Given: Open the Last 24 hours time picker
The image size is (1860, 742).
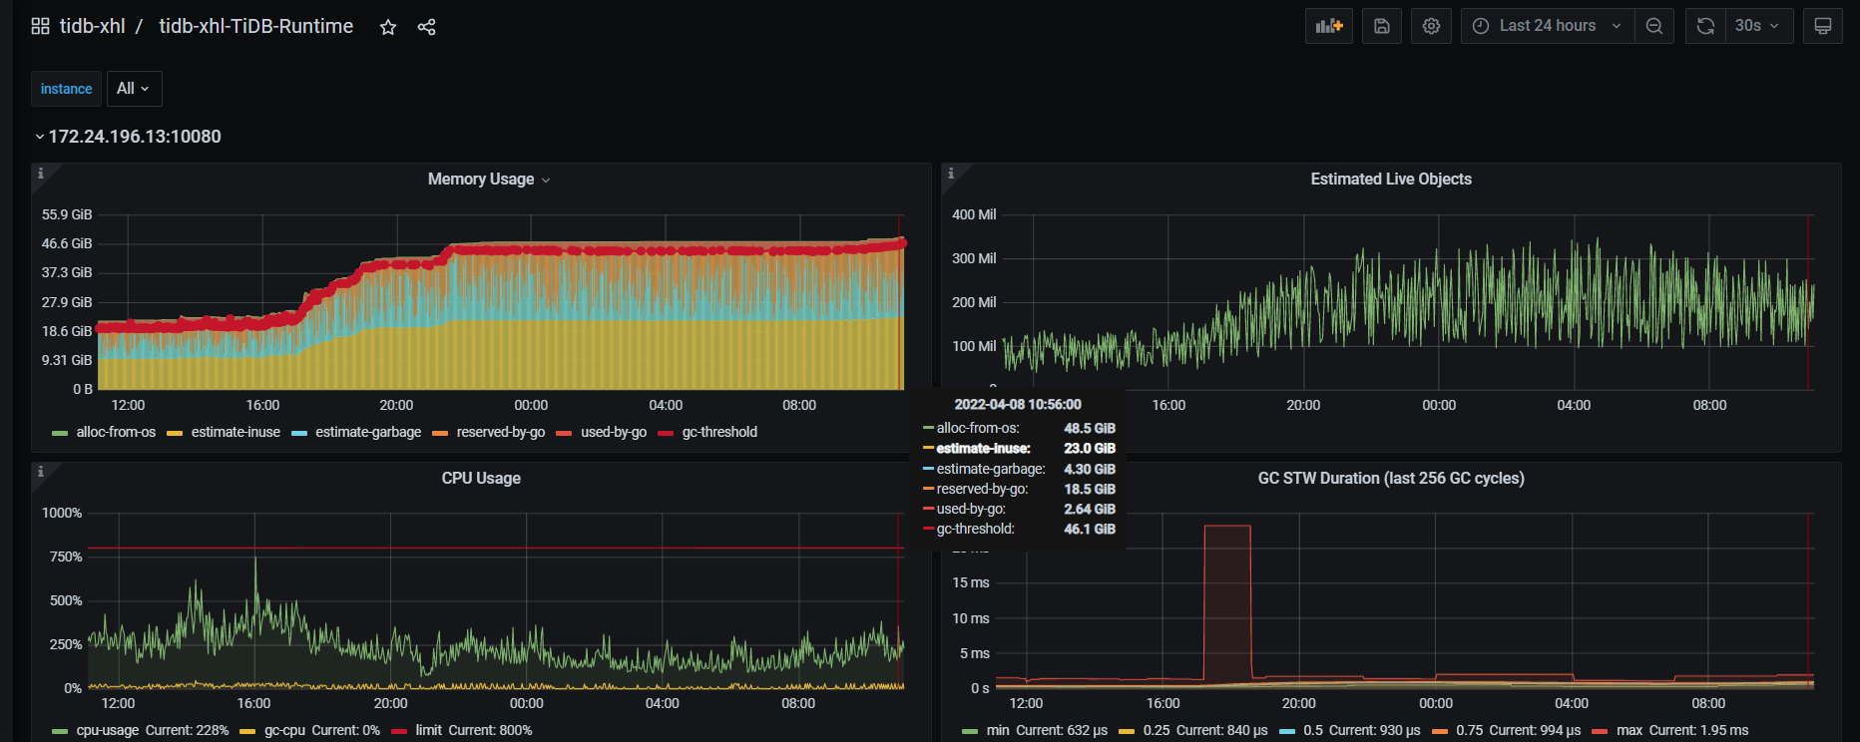Looking at the screenshot, I should [x=1547, y=26].
